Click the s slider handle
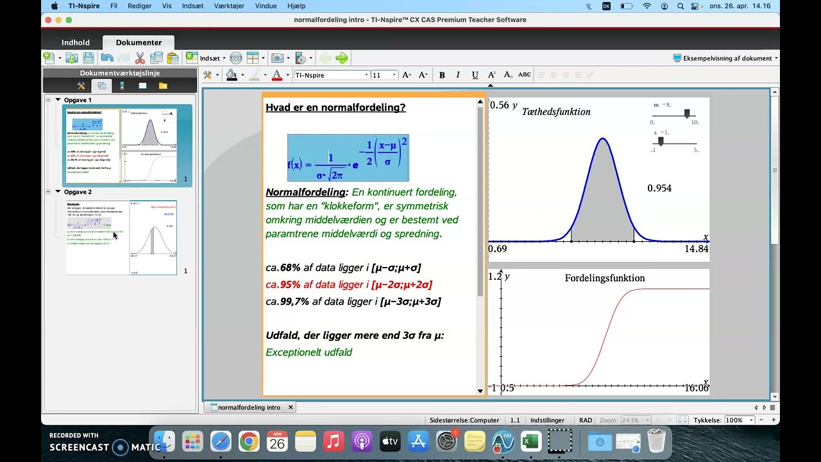 [661, 141]
